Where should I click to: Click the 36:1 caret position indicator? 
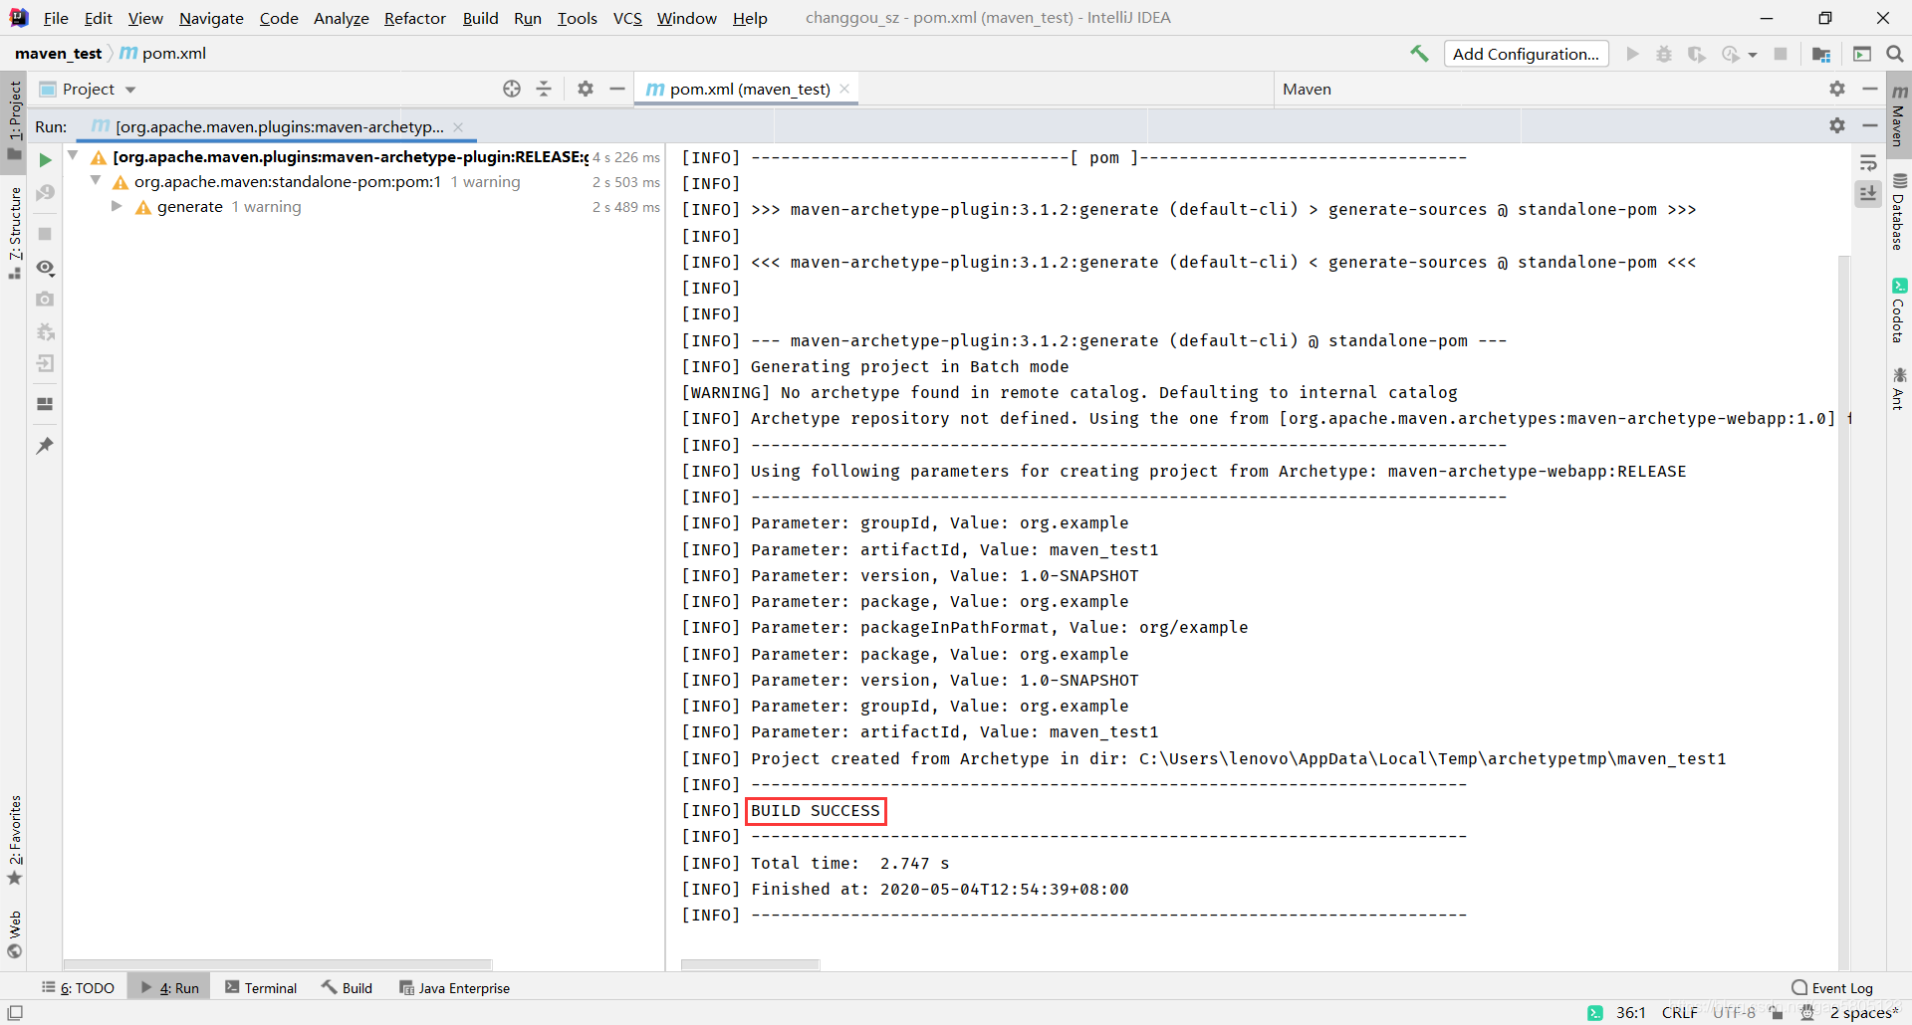pyautogui.click(x=1630, y=1012)
